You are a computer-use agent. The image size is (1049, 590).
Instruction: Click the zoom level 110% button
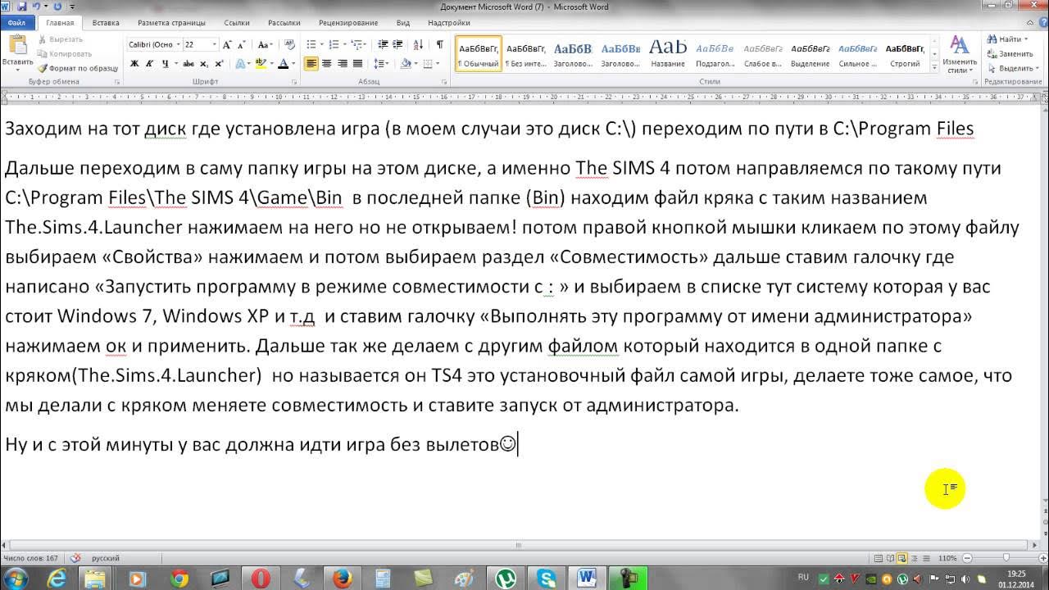(x=948, y=558)
